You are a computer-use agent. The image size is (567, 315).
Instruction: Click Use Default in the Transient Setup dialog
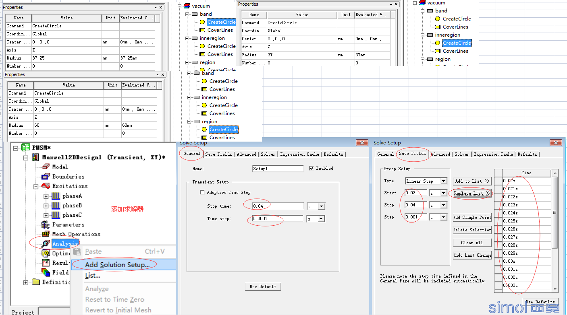pos(263,286)
